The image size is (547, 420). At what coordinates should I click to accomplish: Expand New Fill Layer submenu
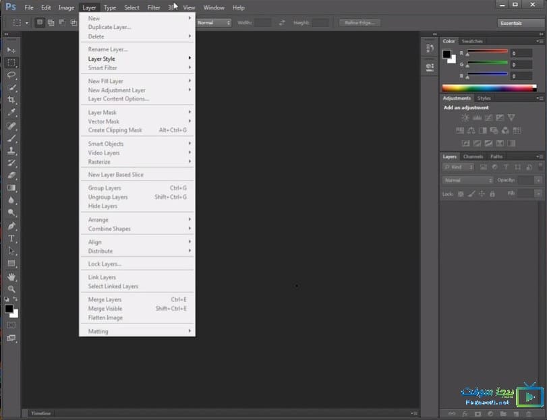pos(137,81)
